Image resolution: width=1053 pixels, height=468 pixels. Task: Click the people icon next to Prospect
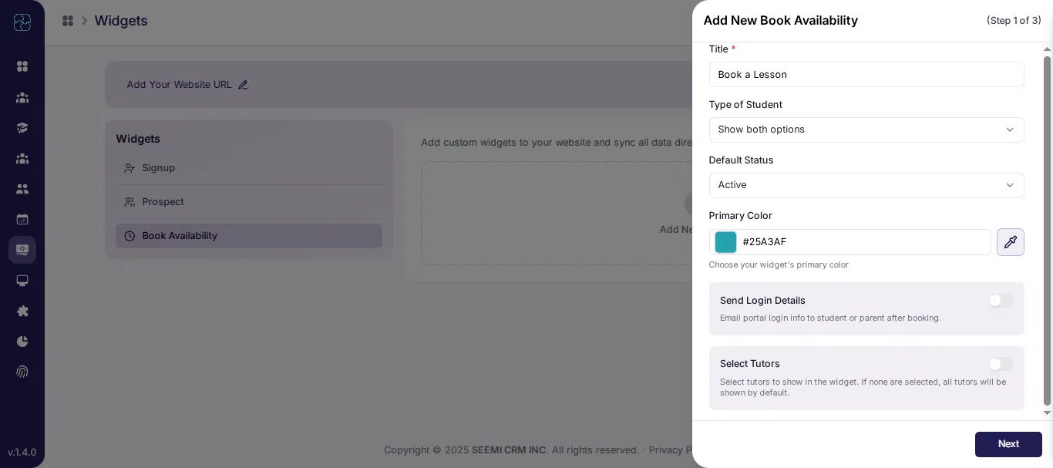coord(130,202)
